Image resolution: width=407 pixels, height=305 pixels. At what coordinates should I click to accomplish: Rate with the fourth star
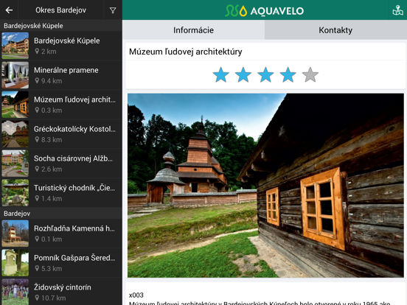coord(288,75)
